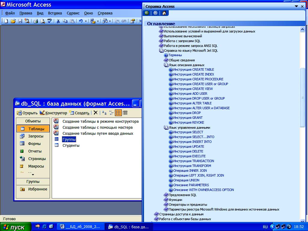Open the Файл menu
Image resolution: width=308 pixels, height=231 pixels.
[10, 13]
